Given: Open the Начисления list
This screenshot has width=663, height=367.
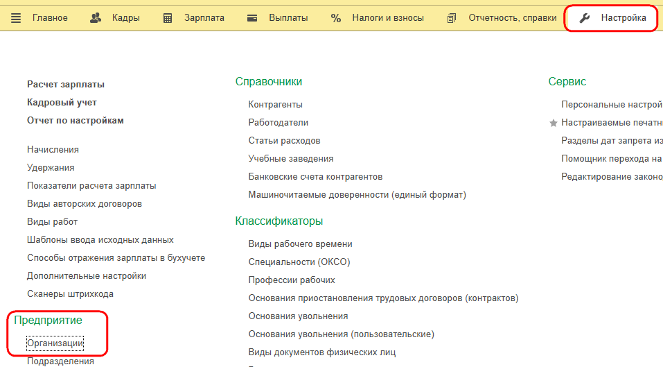Looking at the screenshot, I should click(53, 149).
